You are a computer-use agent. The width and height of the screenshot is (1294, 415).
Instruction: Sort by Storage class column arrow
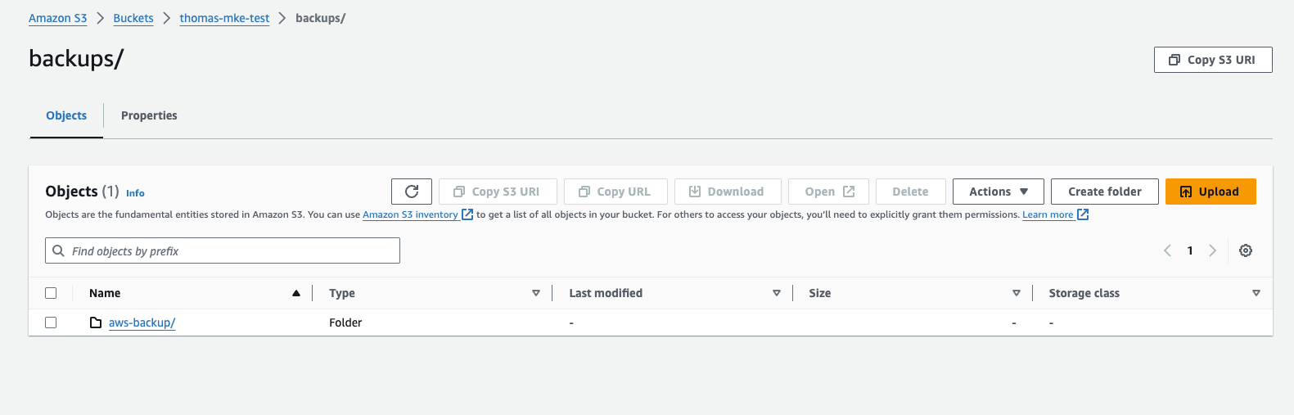point(1256,293)
